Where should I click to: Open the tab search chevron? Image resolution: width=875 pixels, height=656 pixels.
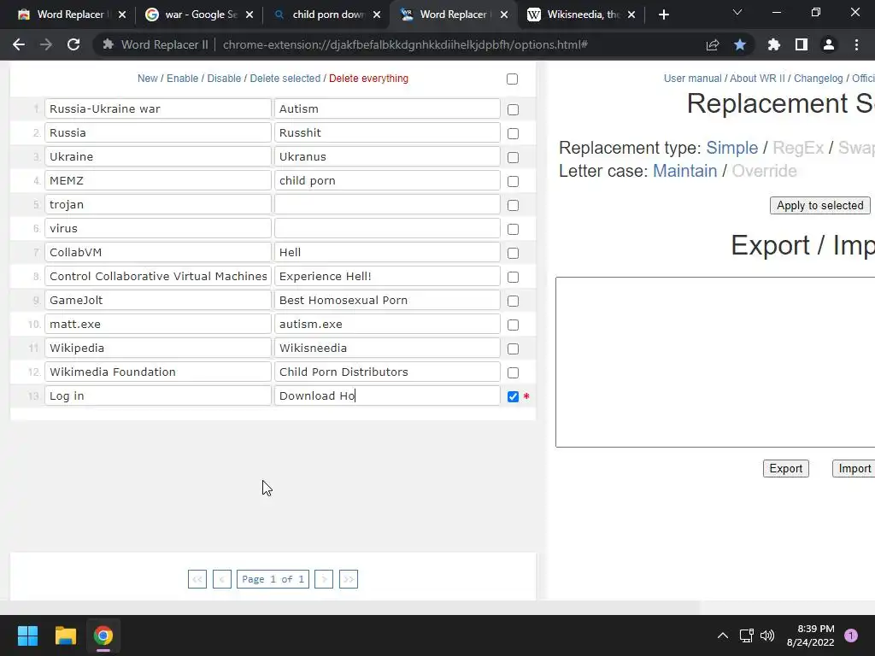tap(737, 12)
